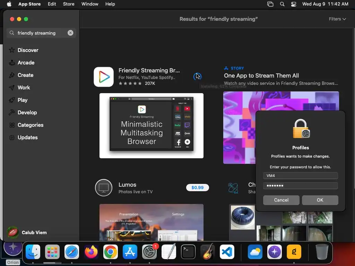Screen dimensions: 355x266
Task: Click the VM4 username field
Action: pyautogui.click(x=301, y=176)
